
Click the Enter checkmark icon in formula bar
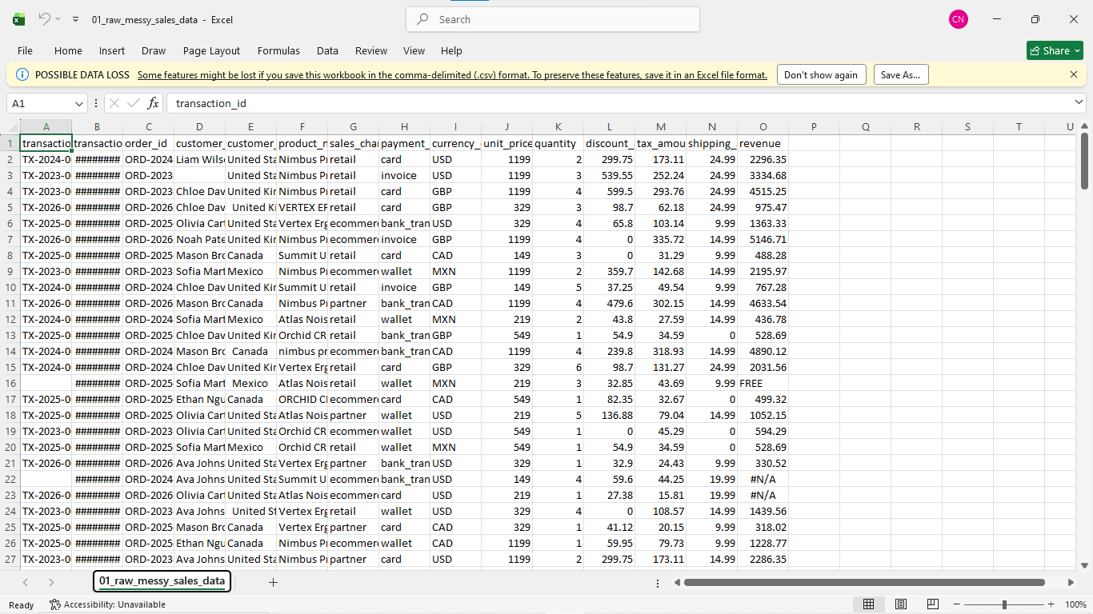click(x=133, y=103)
